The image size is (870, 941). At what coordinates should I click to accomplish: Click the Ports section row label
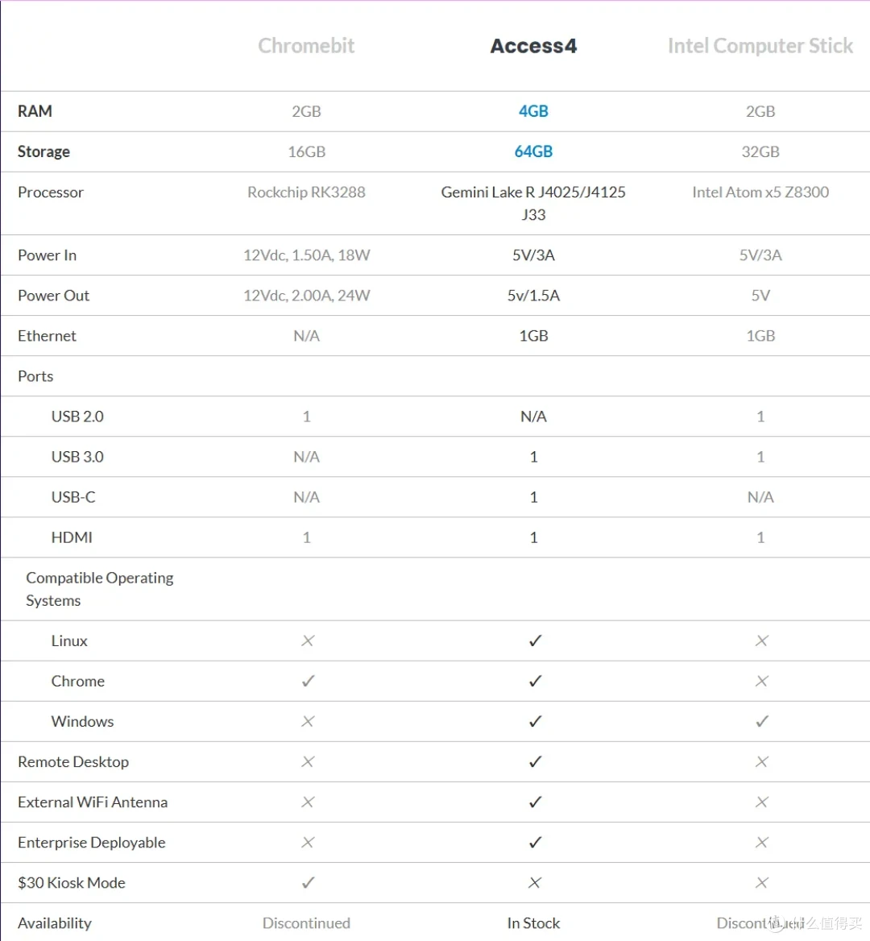point(35,376)
